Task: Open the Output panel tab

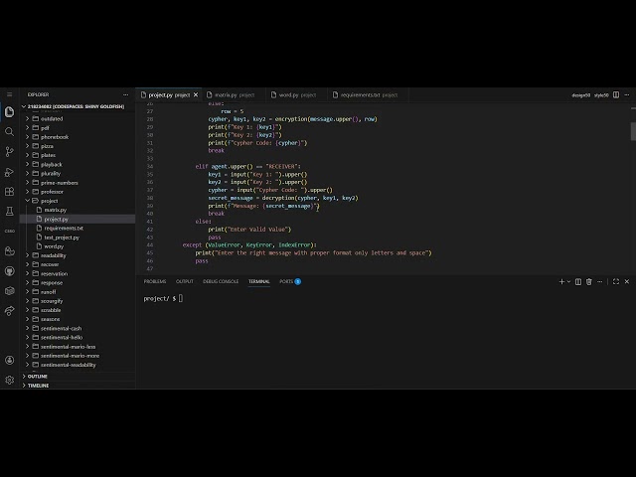Action: click(x=185, y=281)
